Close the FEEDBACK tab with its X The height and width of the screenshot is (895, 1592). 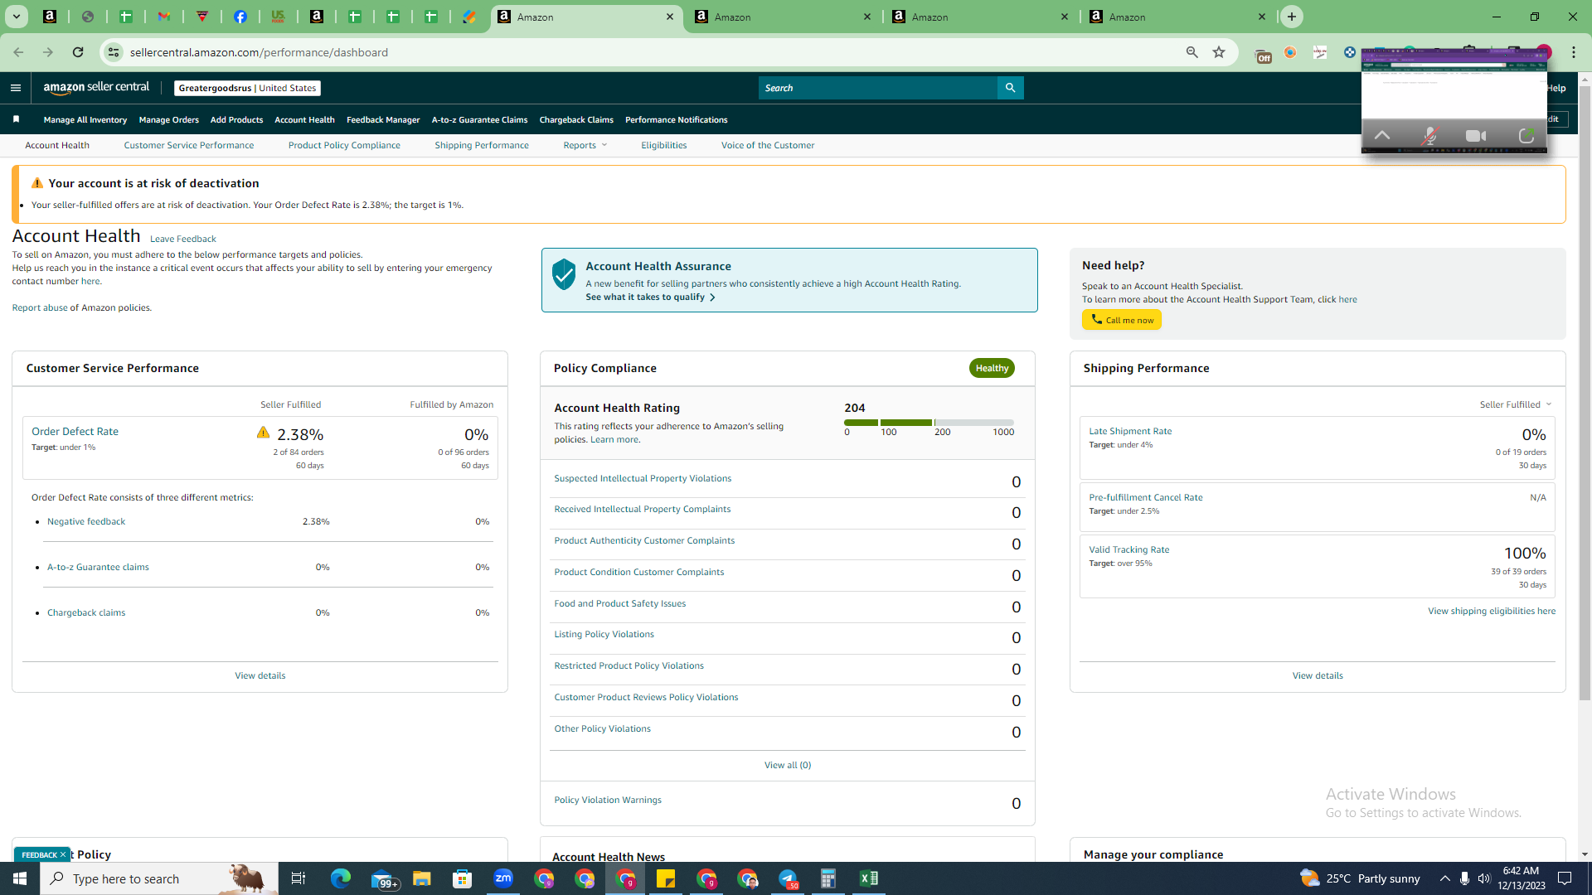pos(63,854)
